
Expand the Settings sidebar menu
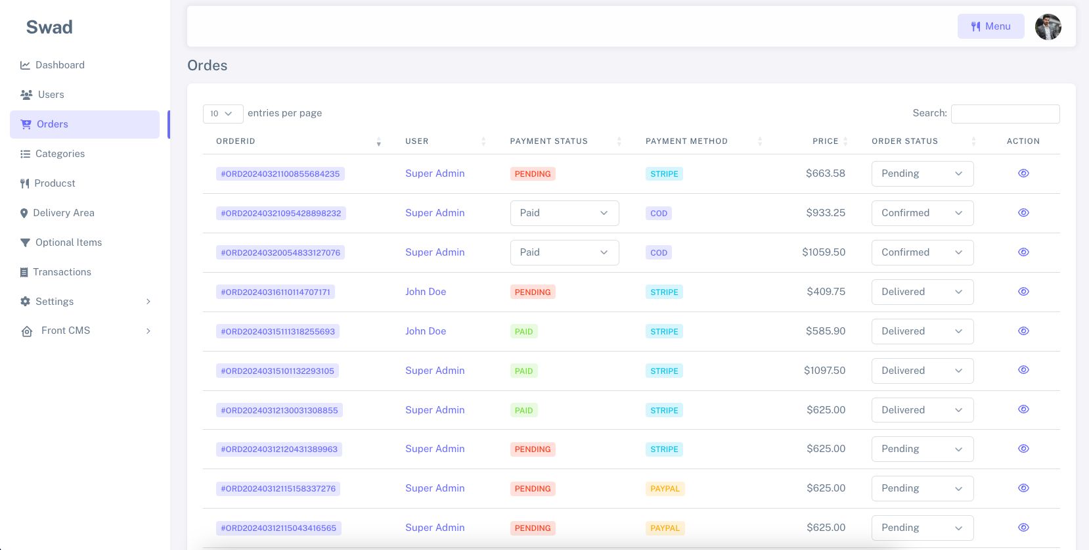tap(85, 302)
